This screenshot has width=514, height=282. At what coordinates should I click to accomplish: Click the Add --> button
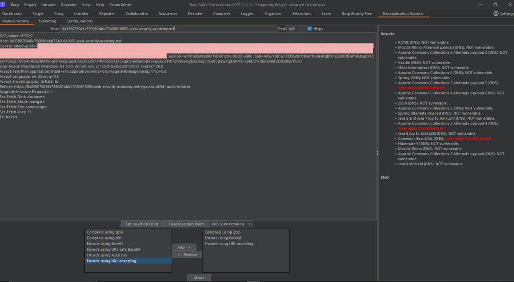click(184, 247)
